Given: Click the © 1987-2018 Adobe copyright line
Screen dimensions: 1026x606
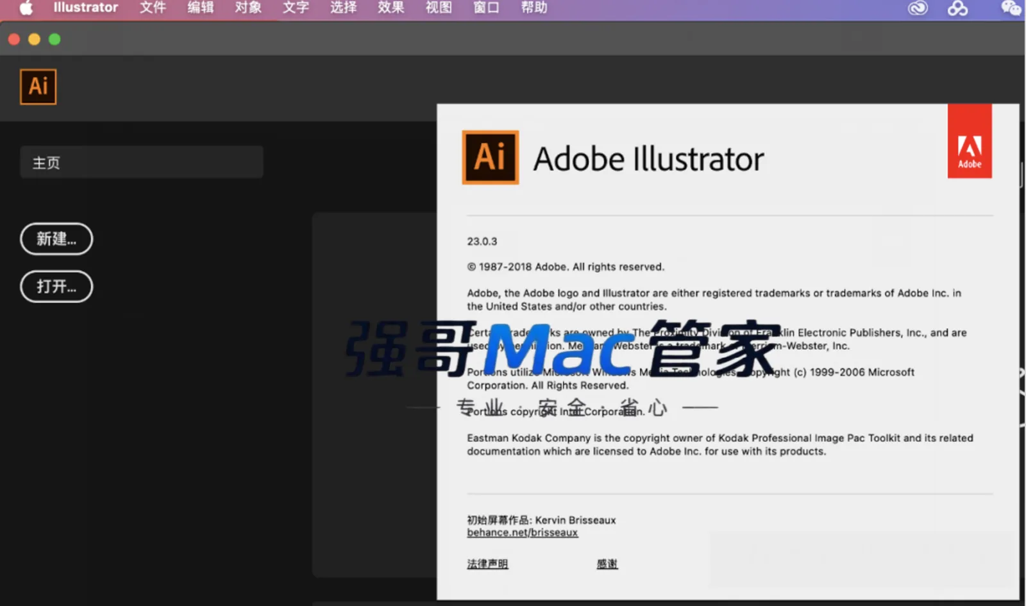Looking at the screenshot, I should [x=566, y=267].
